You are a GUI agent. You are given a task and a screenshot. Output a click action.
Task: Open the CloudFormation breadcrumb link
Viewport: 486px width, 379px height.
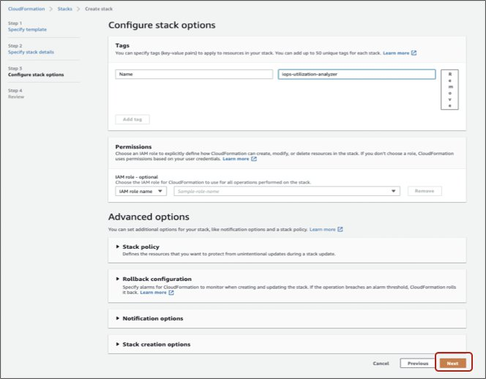tap(26, 9)
